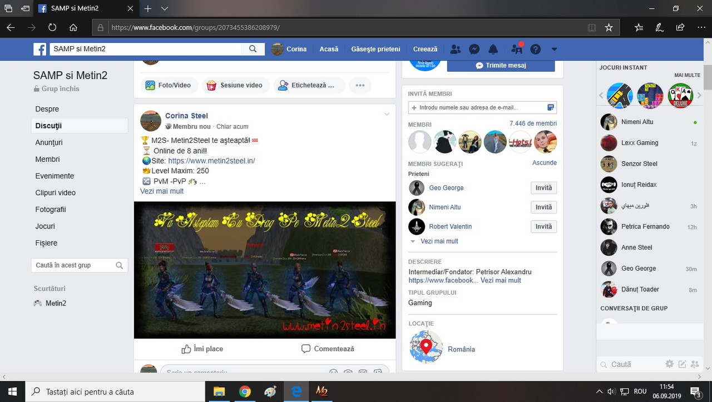Open post options arrow on Corina Steel post

[387, 115]
